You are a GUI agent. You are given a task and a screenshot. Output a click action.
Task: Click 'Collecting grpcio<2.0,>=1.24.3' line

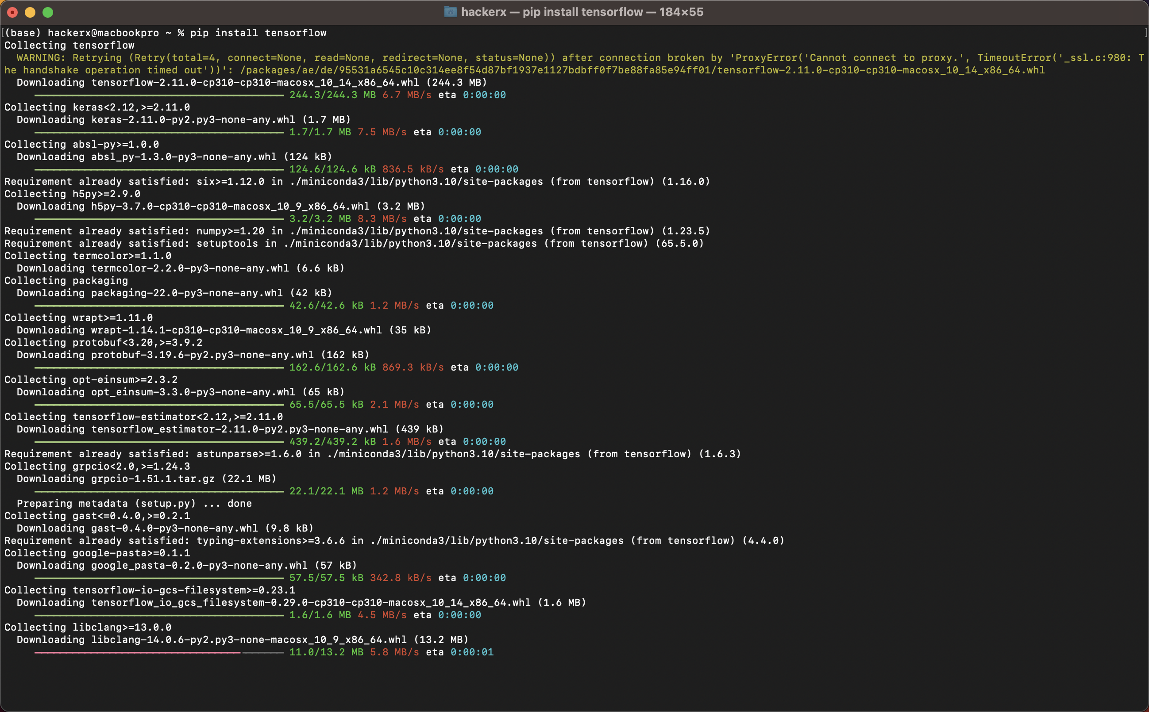(97, 466)
